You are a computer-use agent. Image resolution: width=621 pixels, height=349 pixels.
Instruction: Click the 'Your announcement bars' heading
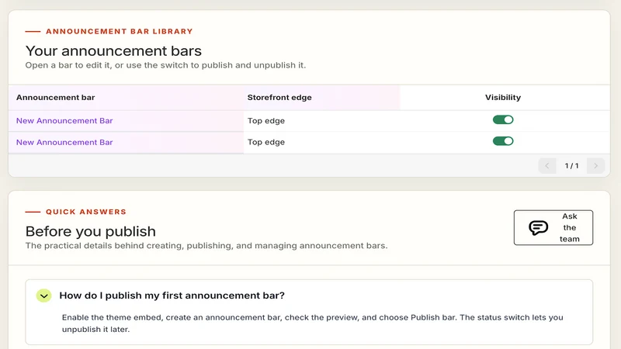(x=113, y=51)
